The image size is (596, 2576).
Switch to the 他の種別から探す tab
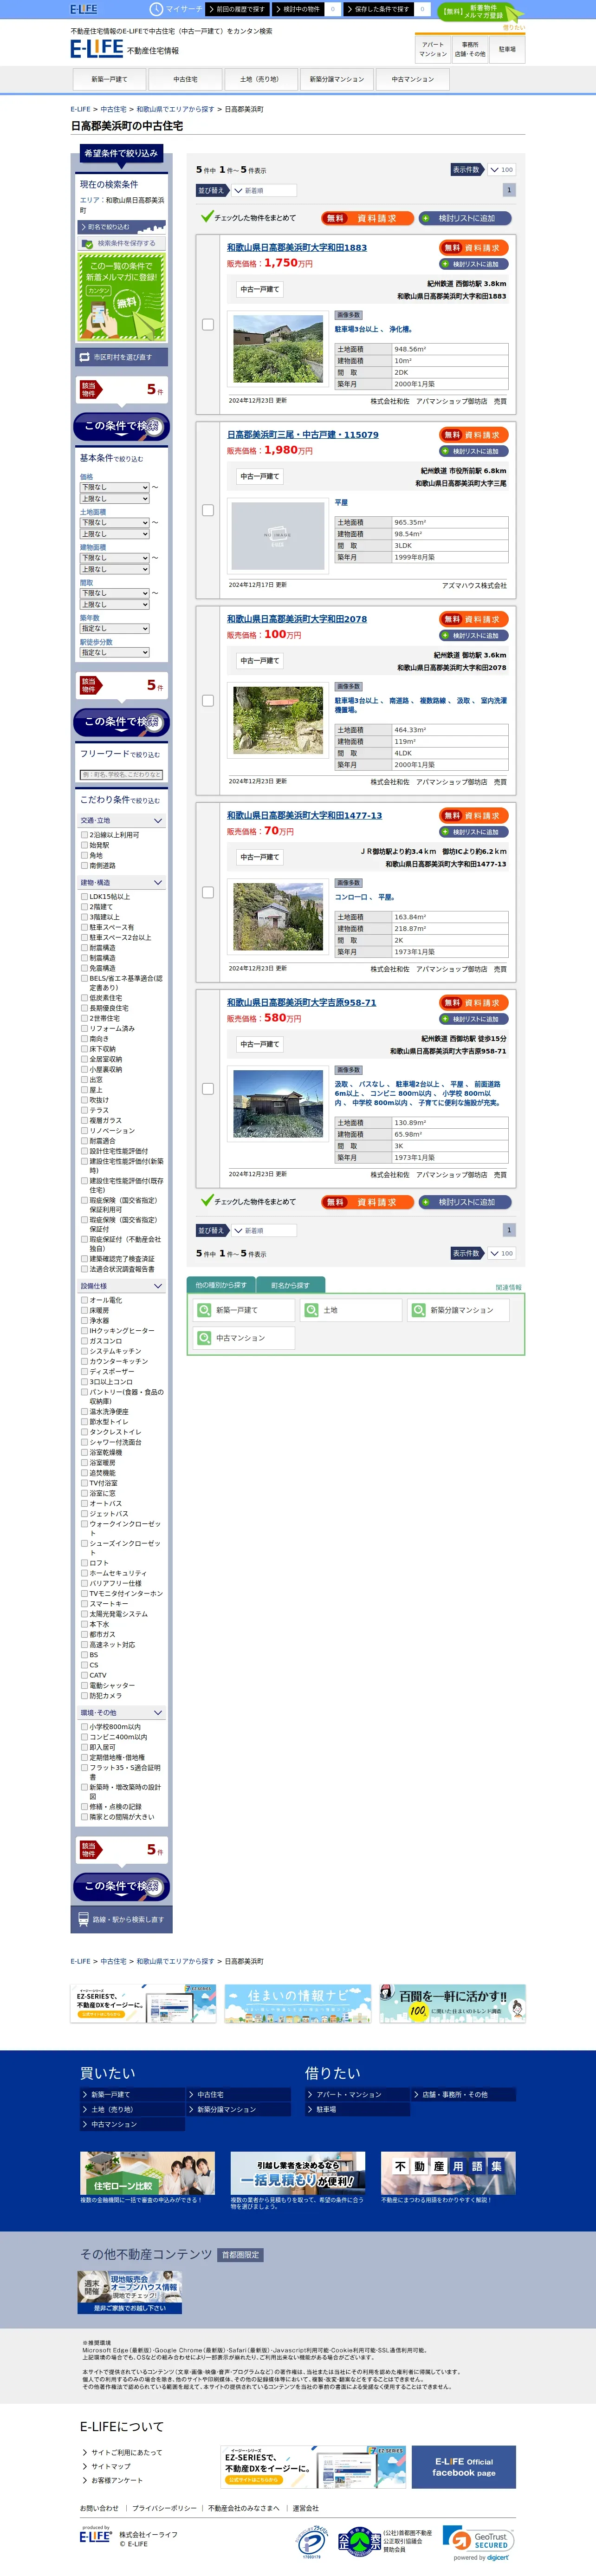[221, 1285]
